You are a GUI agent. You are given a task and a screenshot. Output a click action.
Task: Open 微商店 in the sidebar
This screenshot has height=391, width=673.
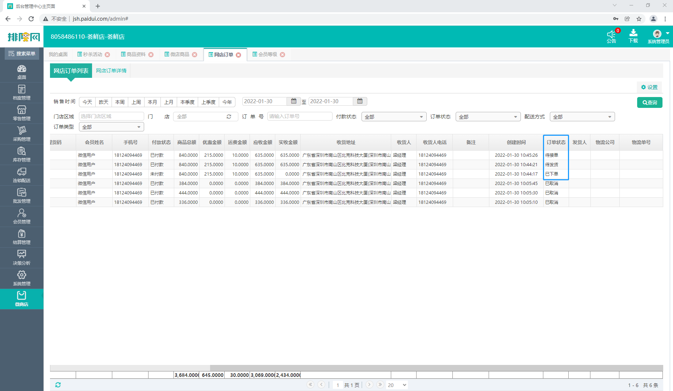(x=22, y=299)
